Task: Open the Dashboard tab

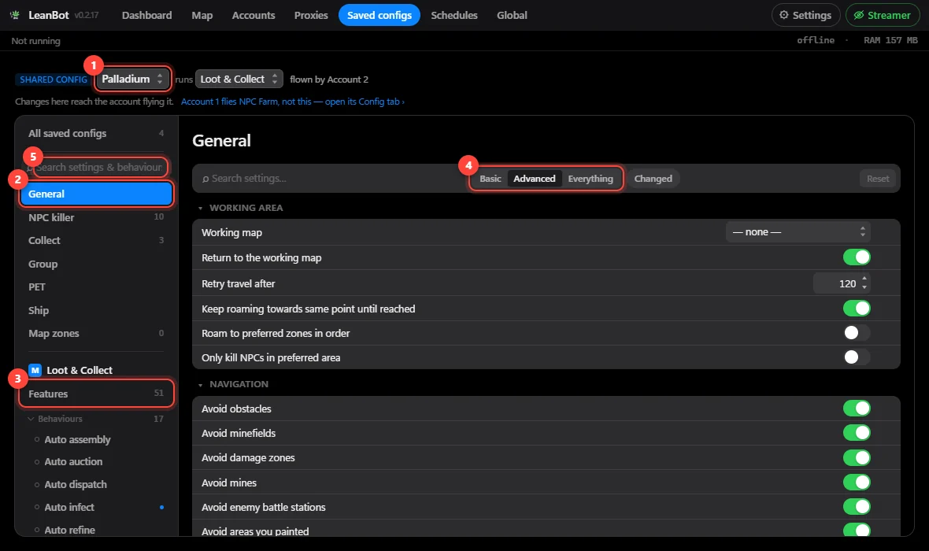Action: [147, 16]
